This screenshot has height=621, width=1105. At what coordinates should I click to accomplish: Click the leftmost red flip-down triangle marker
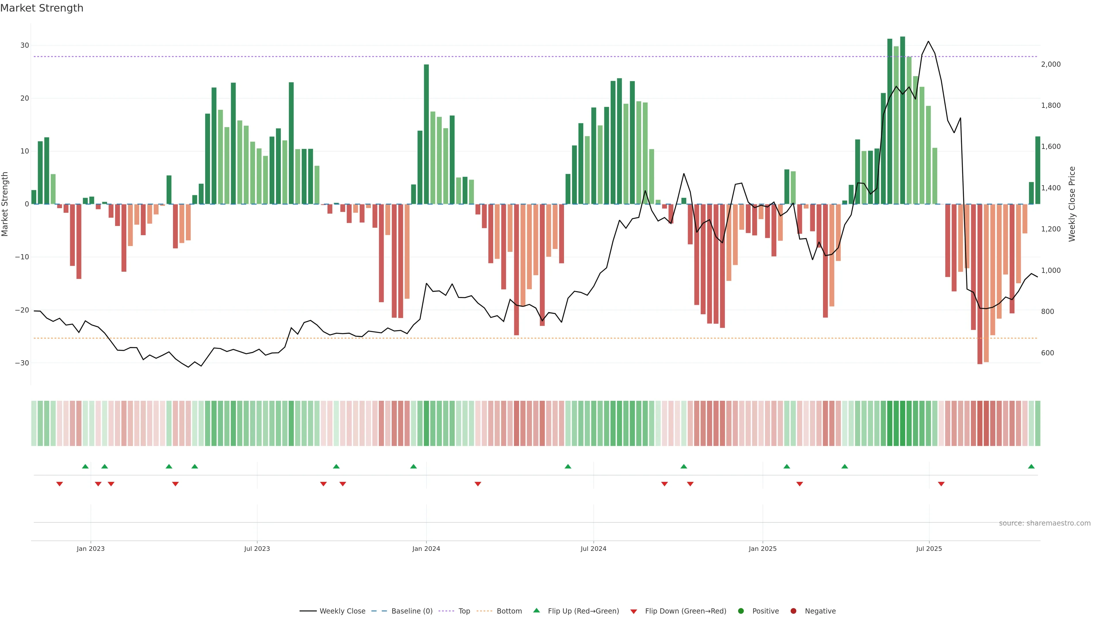click(x=60, y=484)
